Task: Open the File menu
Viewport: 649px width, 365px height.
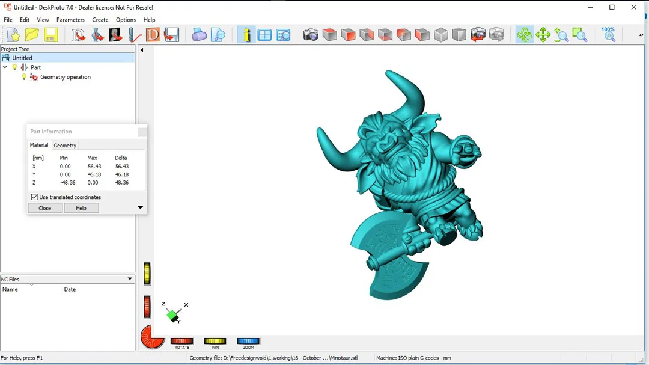Action: click(x=8, y=20)
